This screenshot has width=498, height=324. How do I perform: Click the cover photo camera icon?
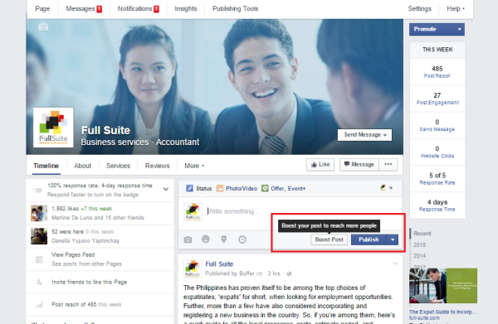click(43, 27)
